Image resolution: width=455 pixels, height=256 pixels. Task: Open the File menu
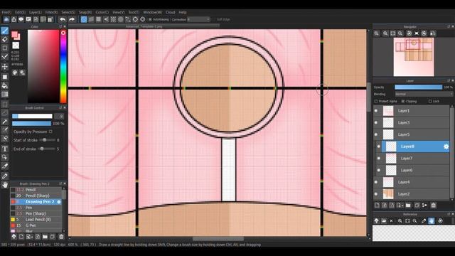[6, 13]
